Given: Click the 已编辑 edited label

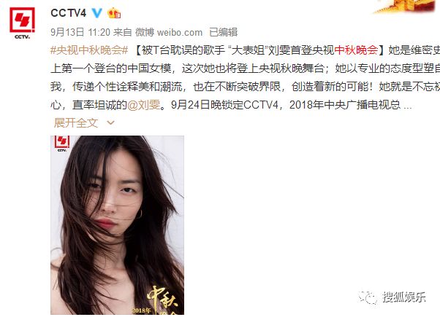Looking at the screenshot, I should coord(224,32).
